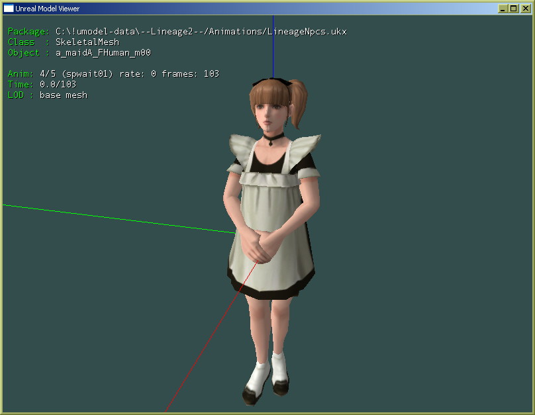This screenshot has width=535, height=415.
Task: Click the anim info '4/5 (spwait01)'
Action: point(76,74)
